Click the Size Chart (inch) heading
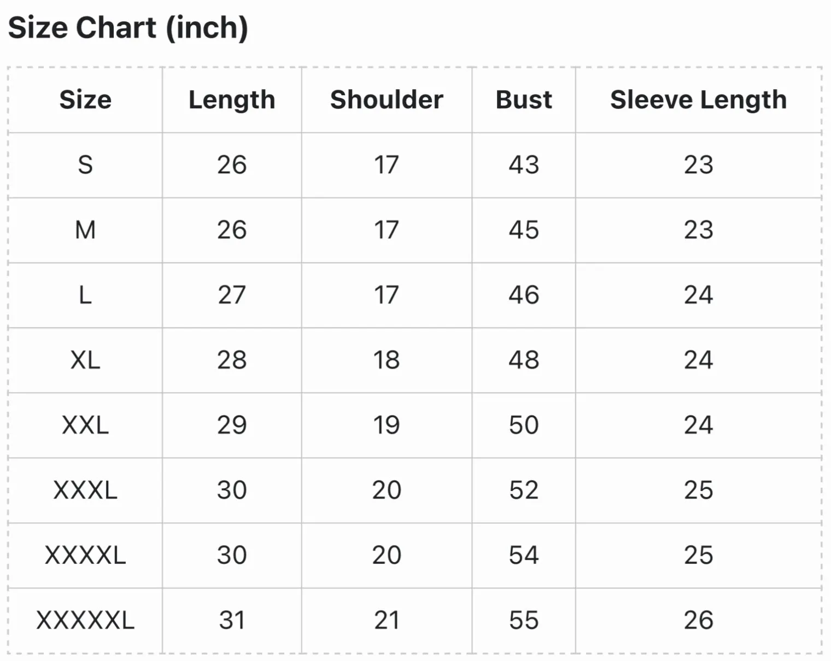Image resolution: width=831 pixels, height=661 pixels. (x=128, y=28)
